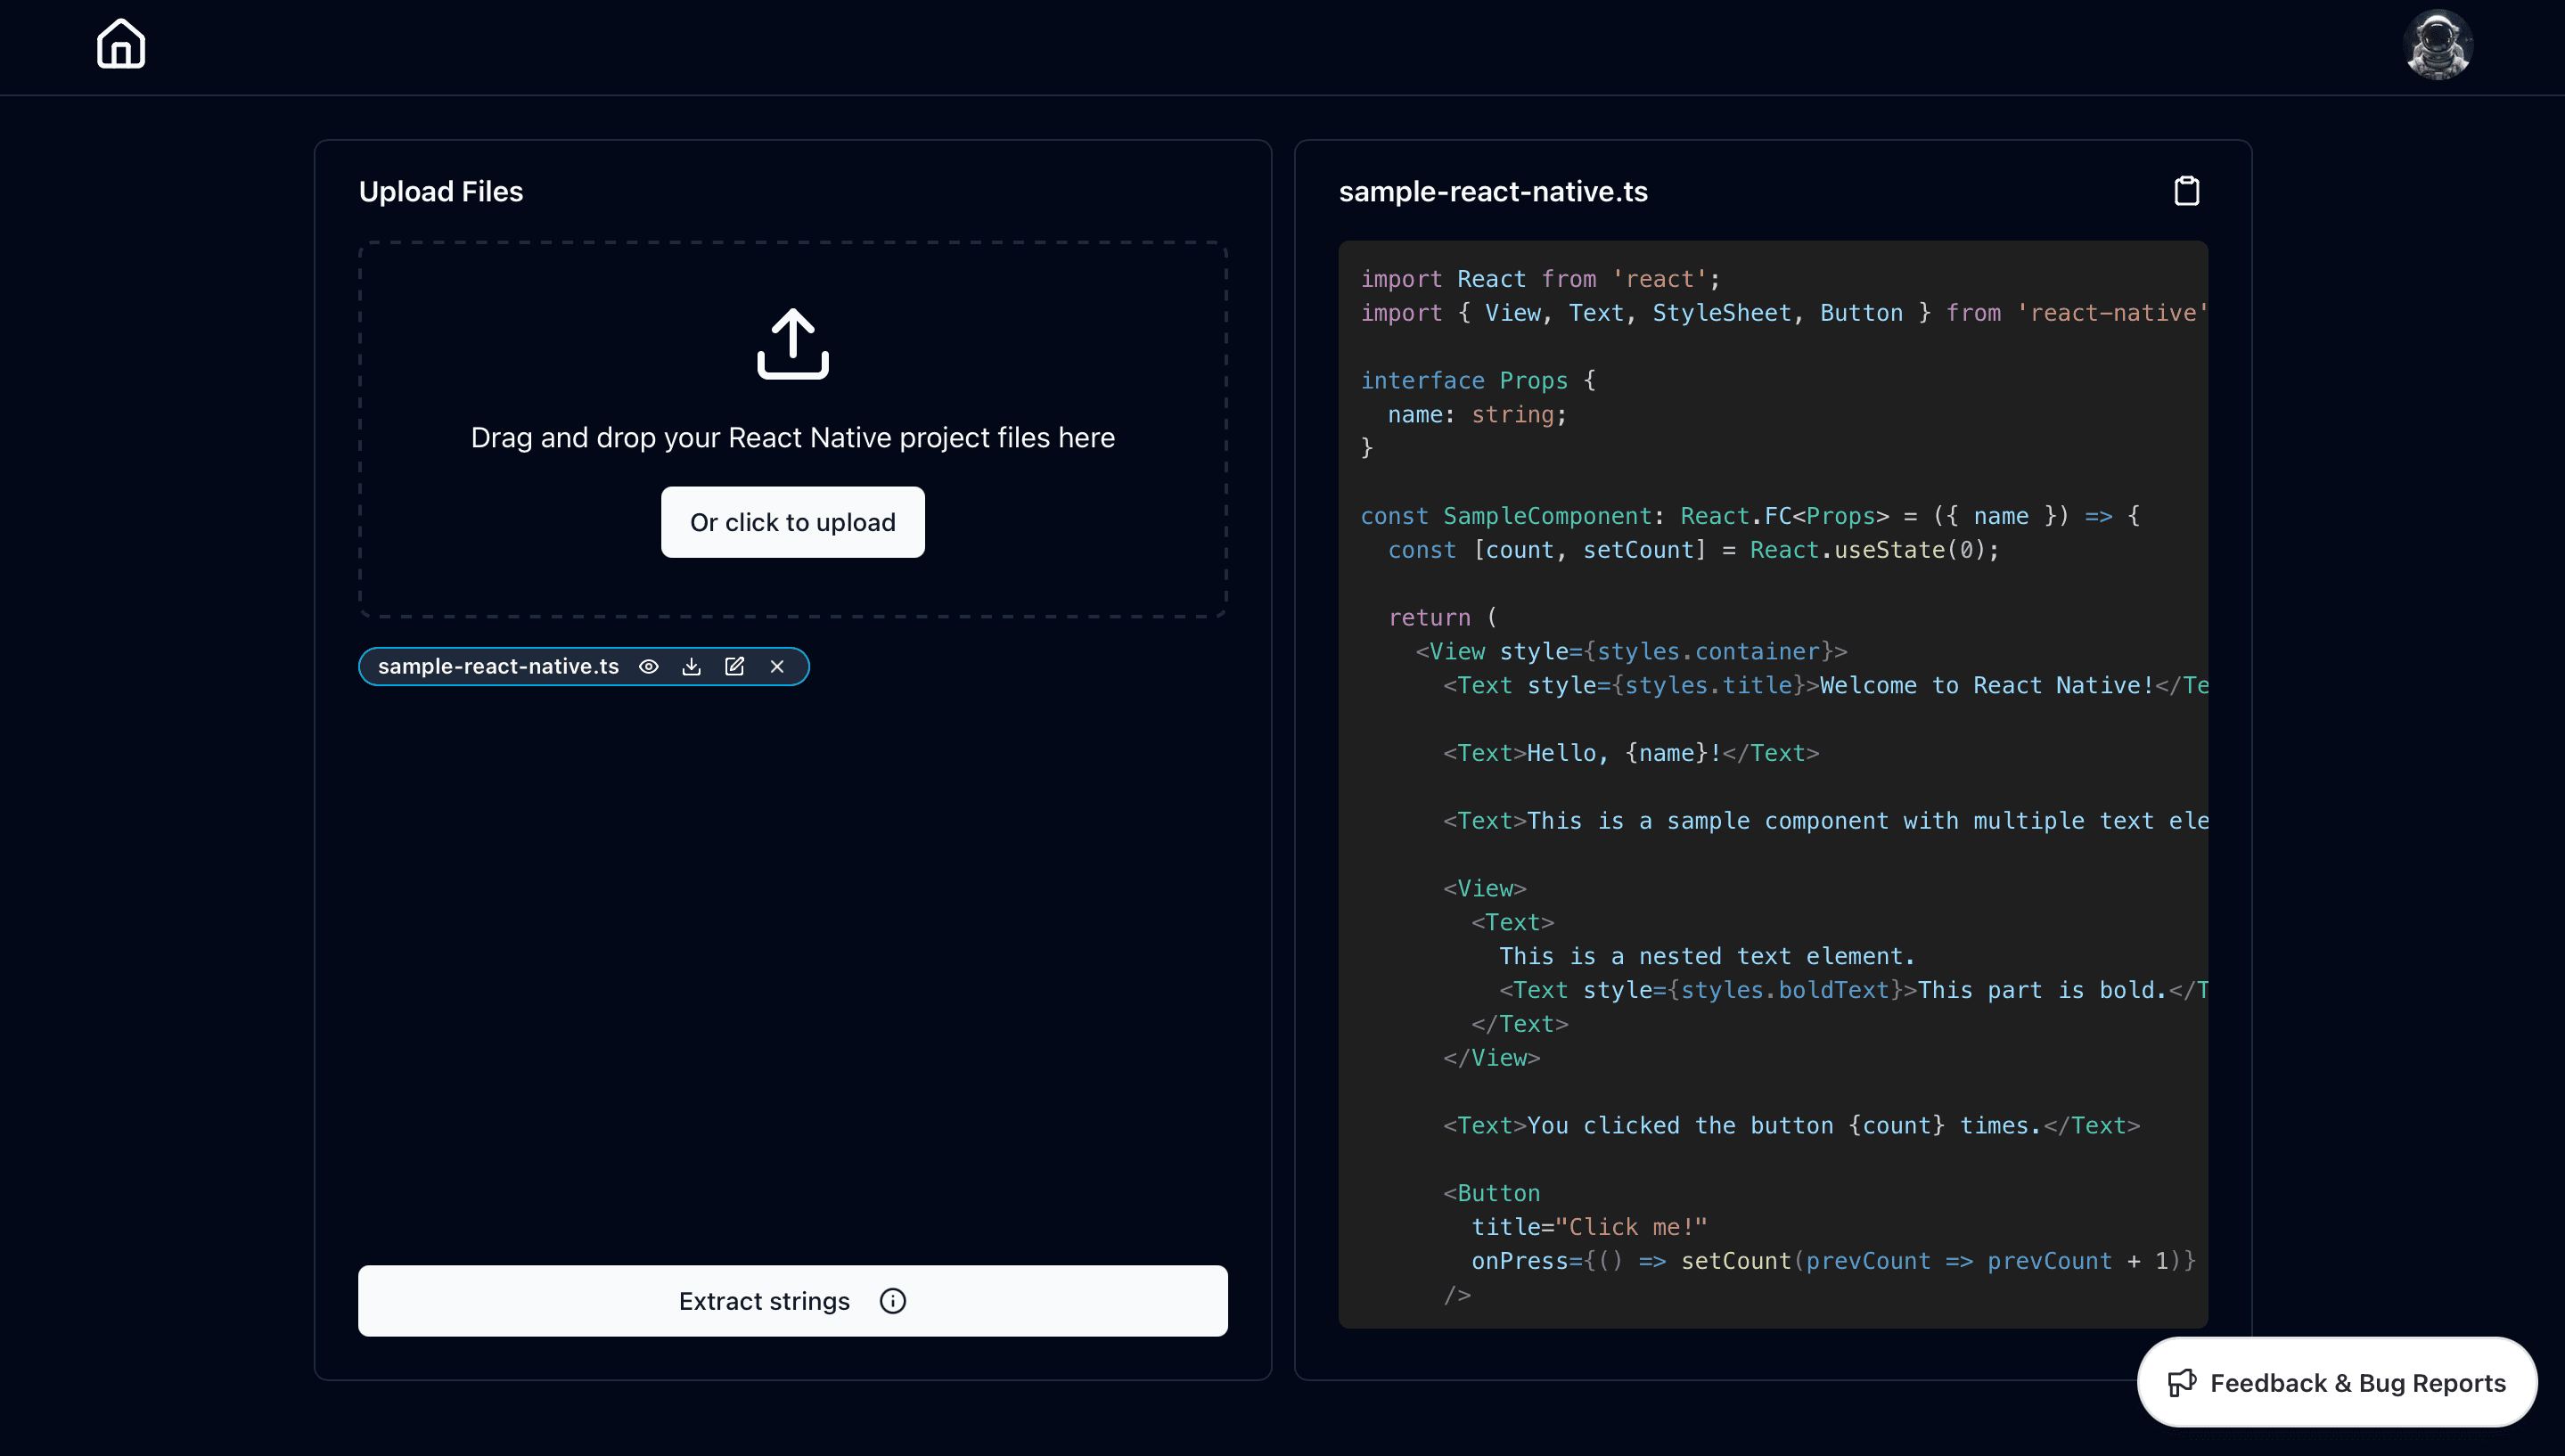
Task: Click the code panel header label text
Action: 1492,192
